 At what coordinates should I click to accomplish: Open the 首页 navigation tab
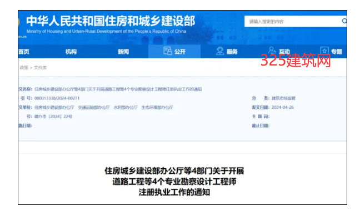24,52
